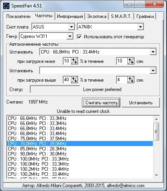Expand the A7N8X model dropdown
Viewport: 167px width, 191px height.
pyautogui.click(x=140, y=27)
